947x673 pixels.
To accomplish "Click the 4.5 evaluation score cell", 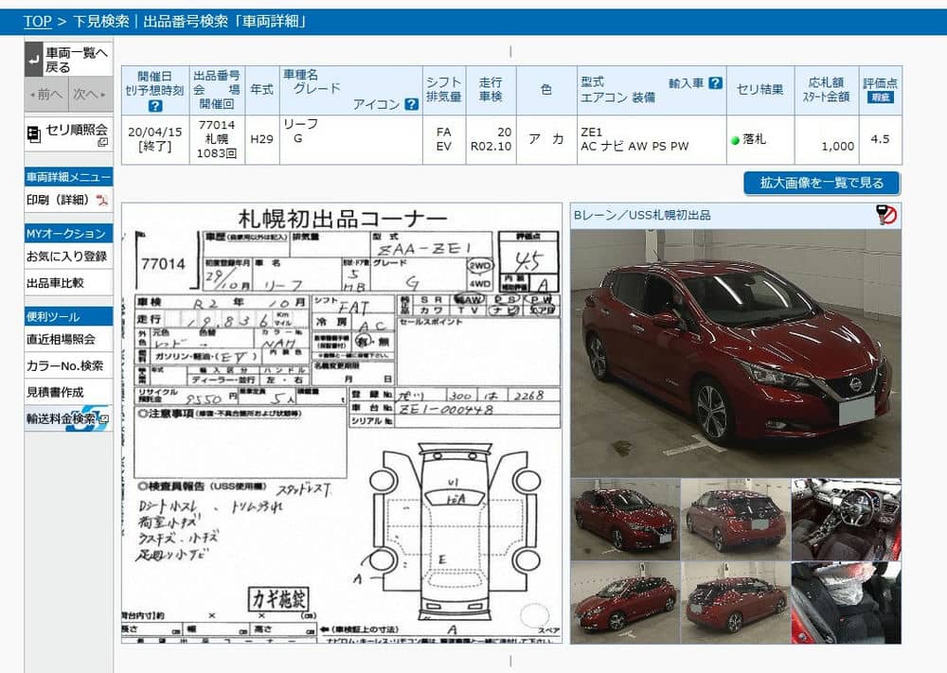I will point(880,139).
